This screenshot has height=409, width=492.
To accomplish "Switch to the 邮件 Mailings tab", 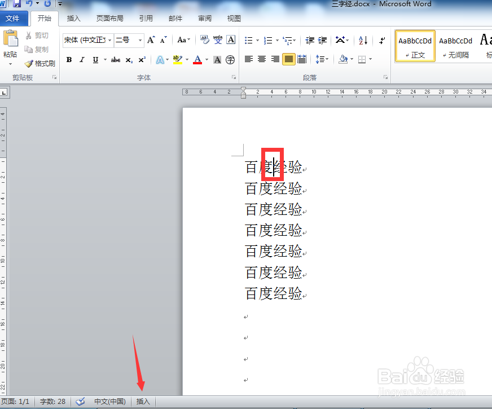I will pos(175,19).
